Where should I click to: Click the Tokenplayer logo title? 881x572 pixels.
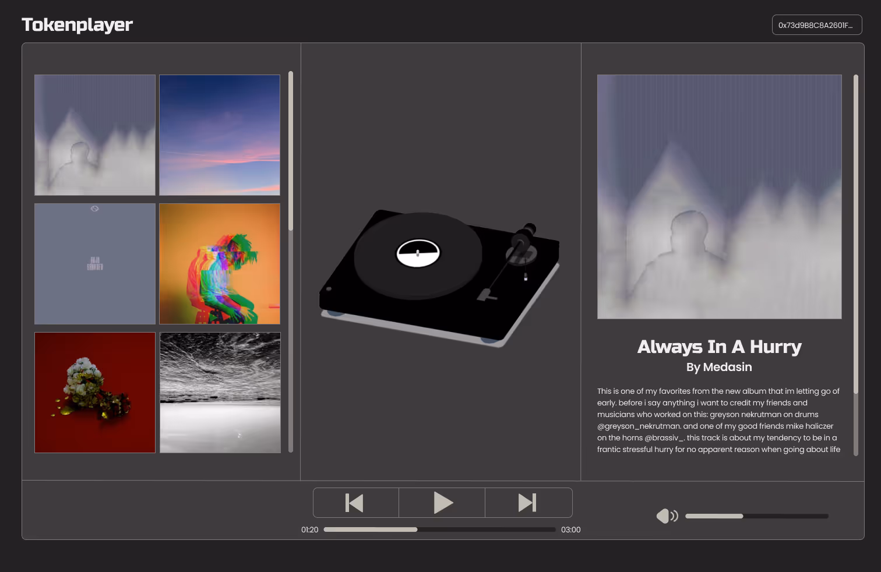point(77,24)
